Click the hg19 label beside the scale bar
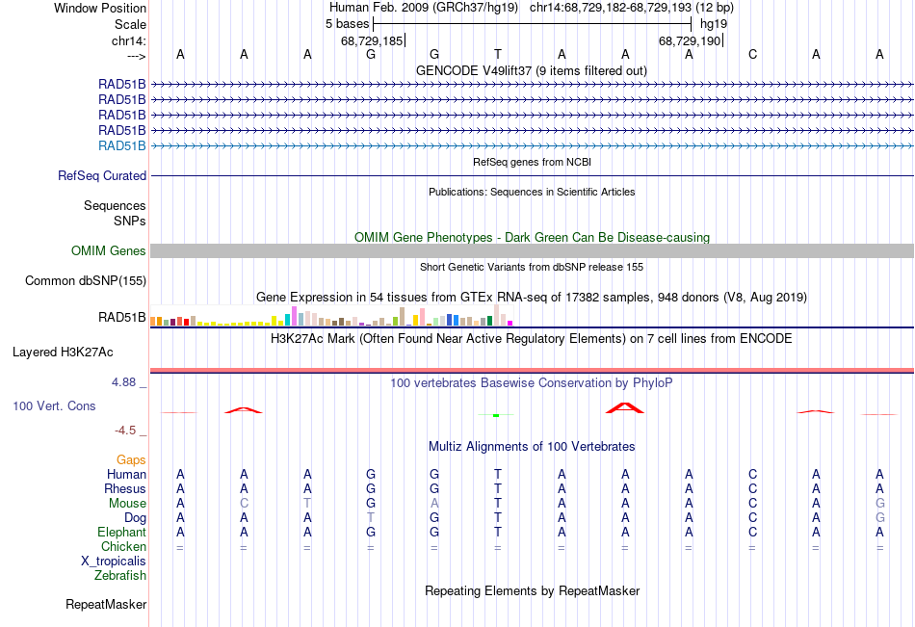Image resolution: width=915 pixels, height=627 pixels. [x=714, y=24]
